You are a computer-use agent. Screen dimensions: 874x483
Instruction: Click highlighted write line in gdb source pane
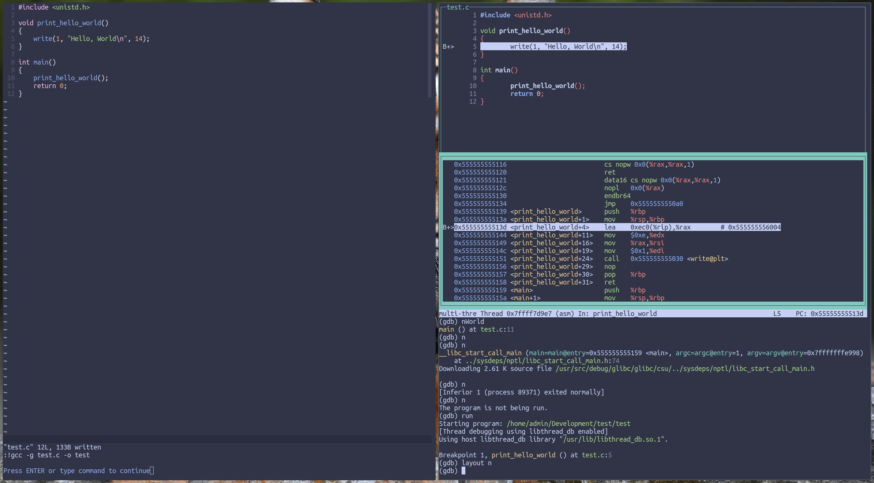(x=553, y=46)
